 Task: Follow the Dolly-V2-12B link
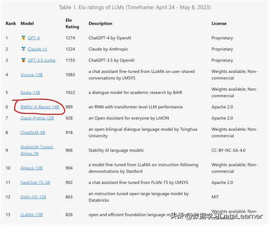(33, 197)
